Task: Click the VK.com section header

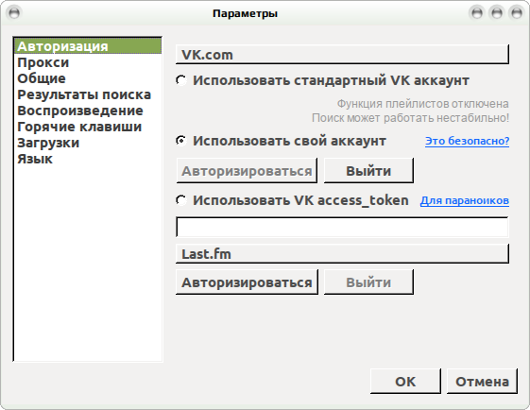Action: pyautogui.click(x=342, y=55)
